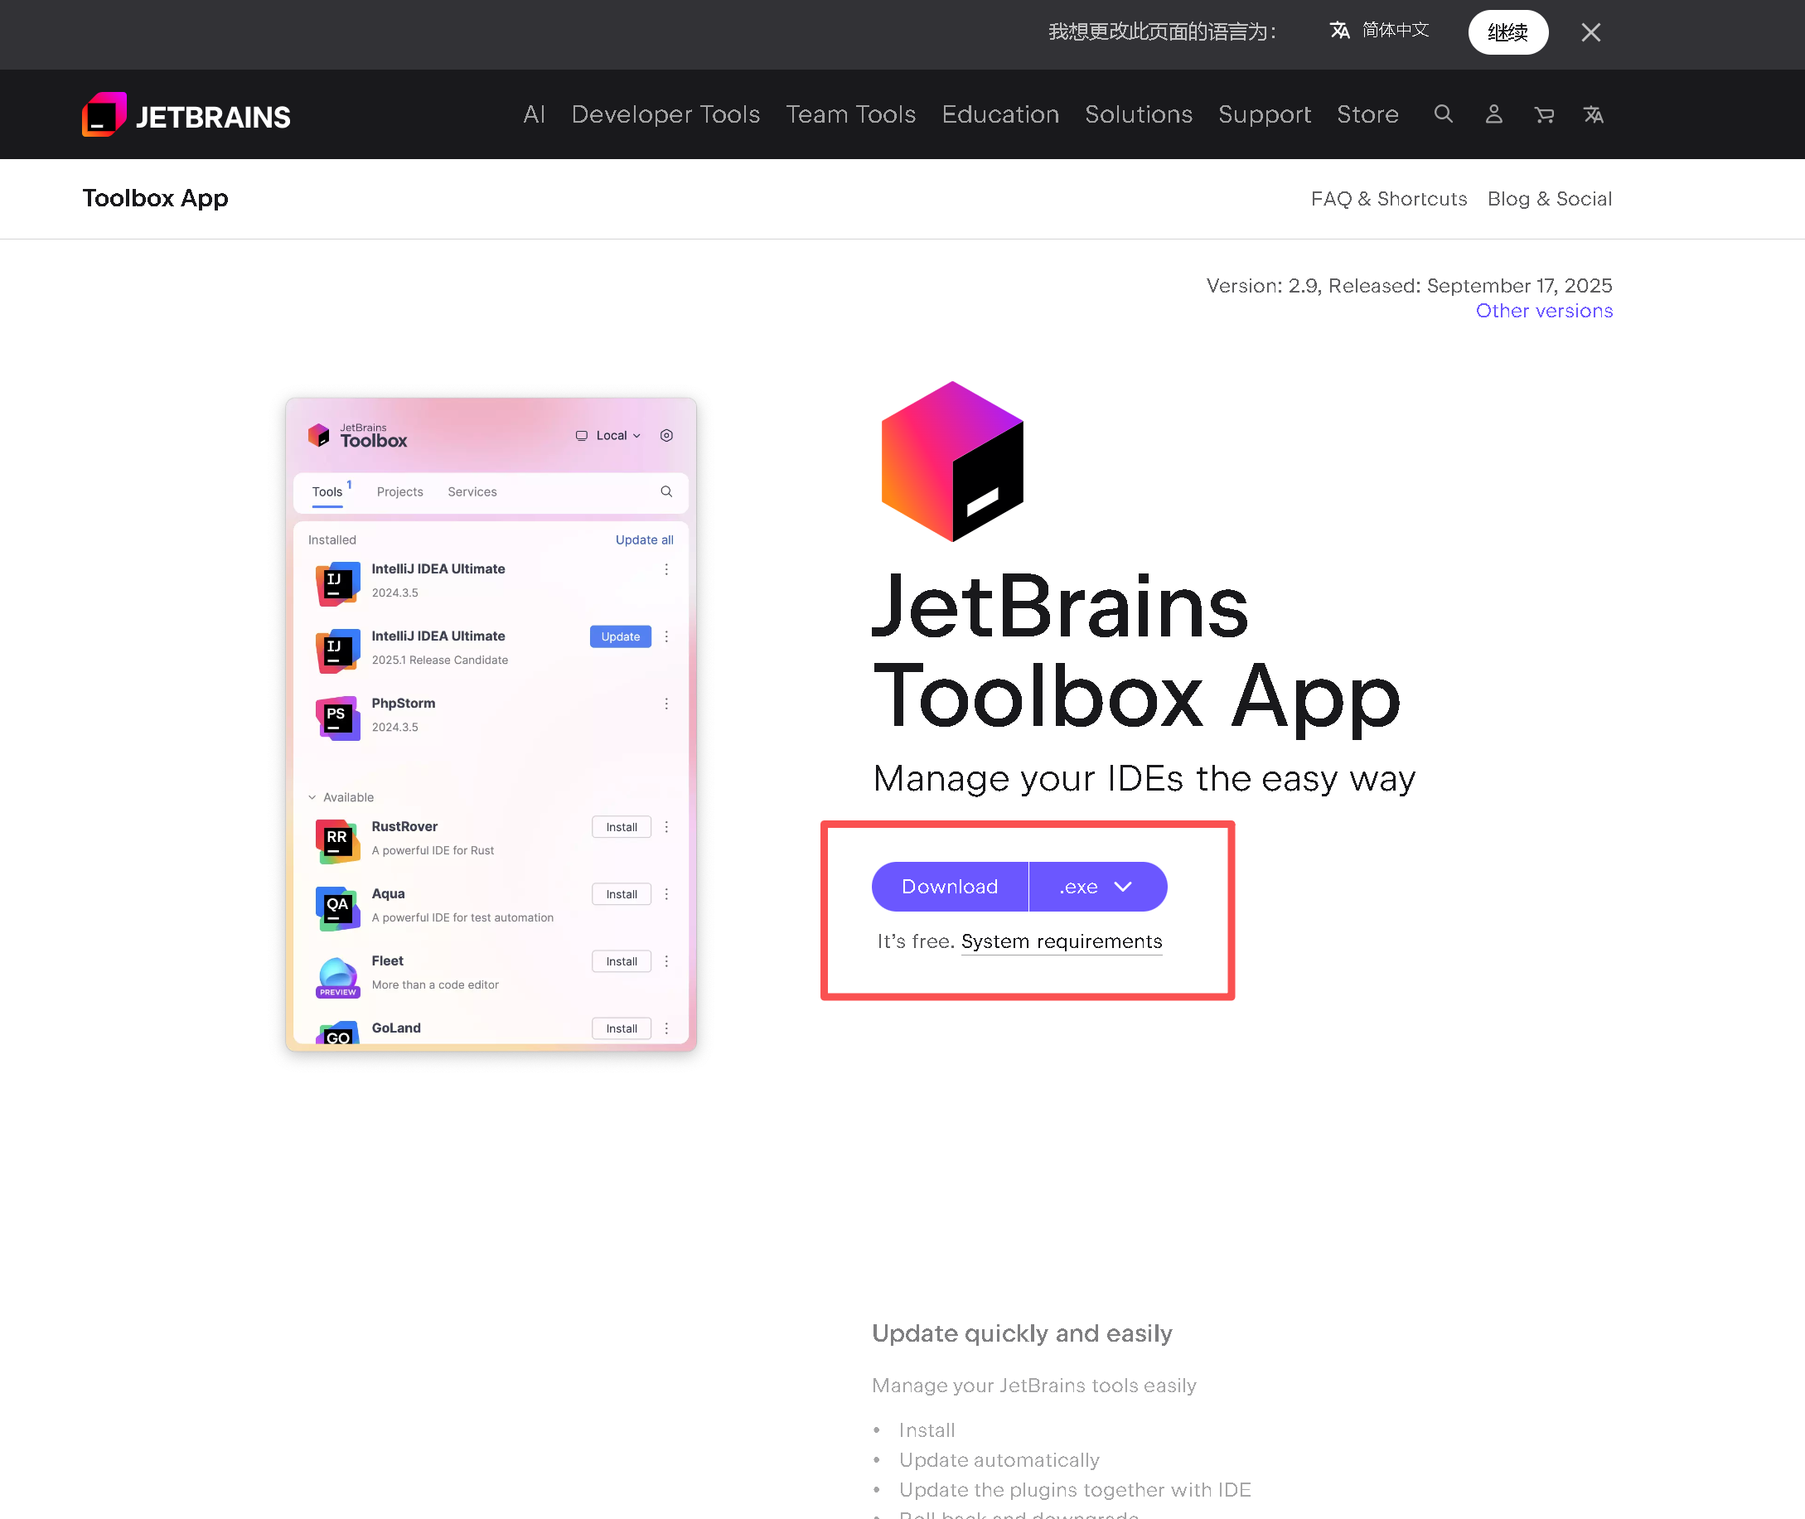
Task: Click Projects tab in Toolbox preview
Action: pyautogui.click(x=399, y=491)
